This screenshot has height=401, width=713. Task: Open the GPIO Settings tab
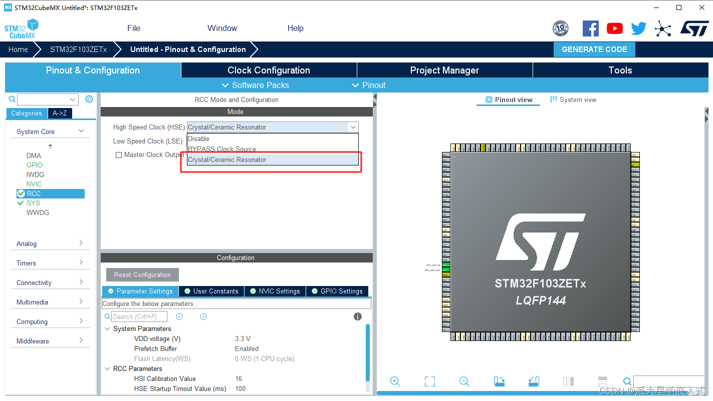coord(337,291)
